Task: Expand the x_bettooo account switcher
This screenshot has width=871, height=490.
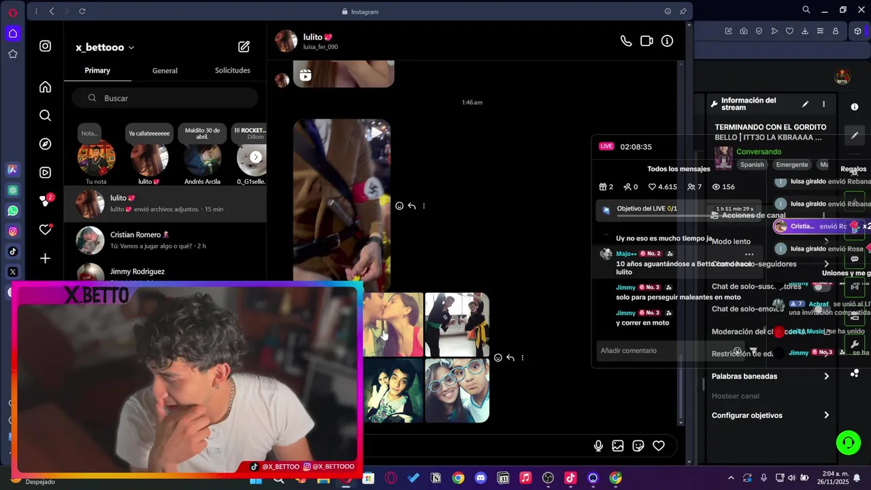Action: pyautogui.click(x=105, y=47)
